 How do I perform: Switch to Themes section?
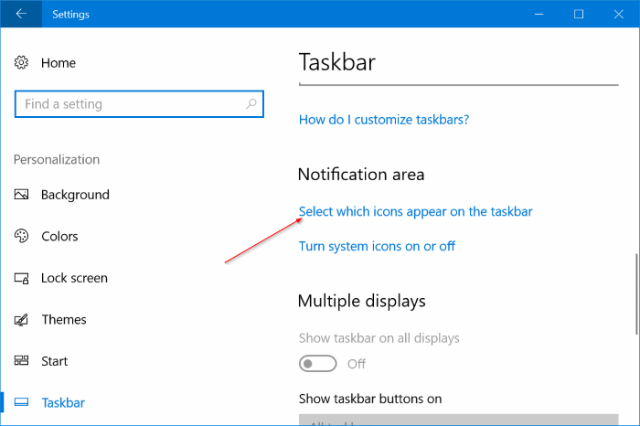coord(64,320)
